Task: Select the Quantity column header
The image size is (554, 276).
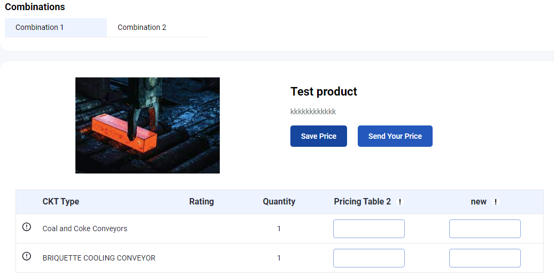Action: [x=279, y=202]
